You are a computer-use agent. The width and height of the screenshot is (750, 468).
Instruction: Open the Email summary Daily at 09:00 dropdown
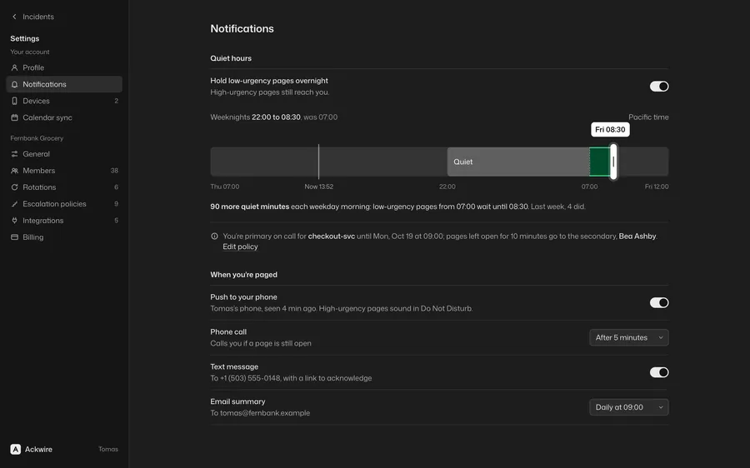tap(629, 407)
